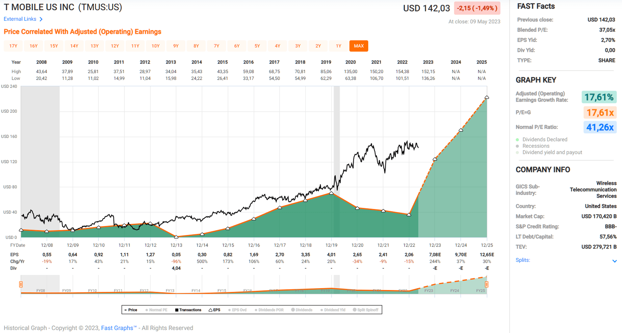Toggle the Dividend Yld legend series
The image size is (622, 333).
coord(333,310)
